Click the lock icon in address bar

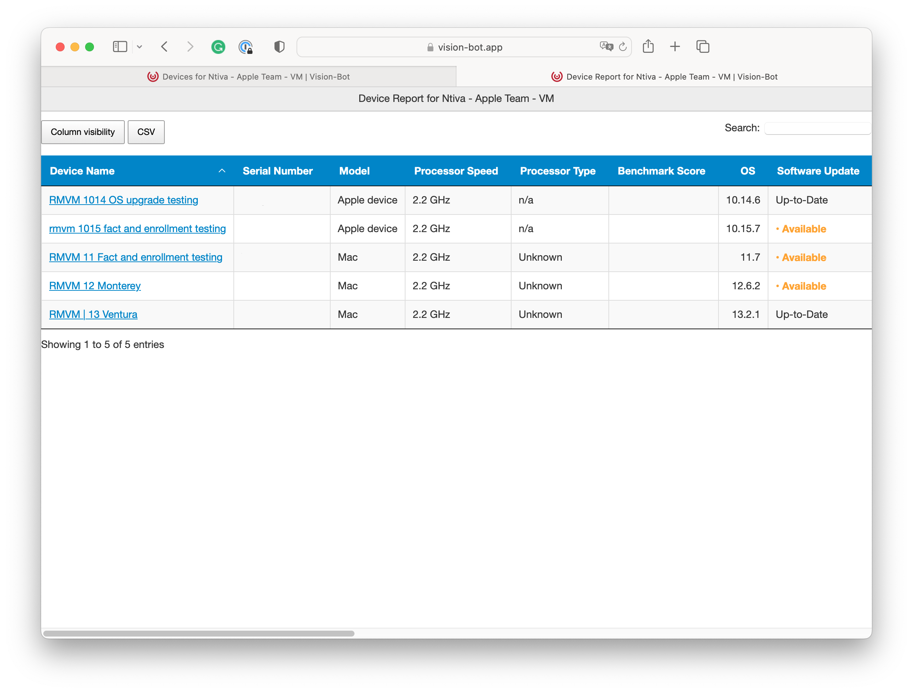(x=430, y=47)
